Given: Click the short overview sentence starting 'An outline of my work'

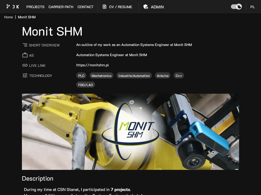Looking at the screenshot, I should pyautogui.click(x=134, y=45).
